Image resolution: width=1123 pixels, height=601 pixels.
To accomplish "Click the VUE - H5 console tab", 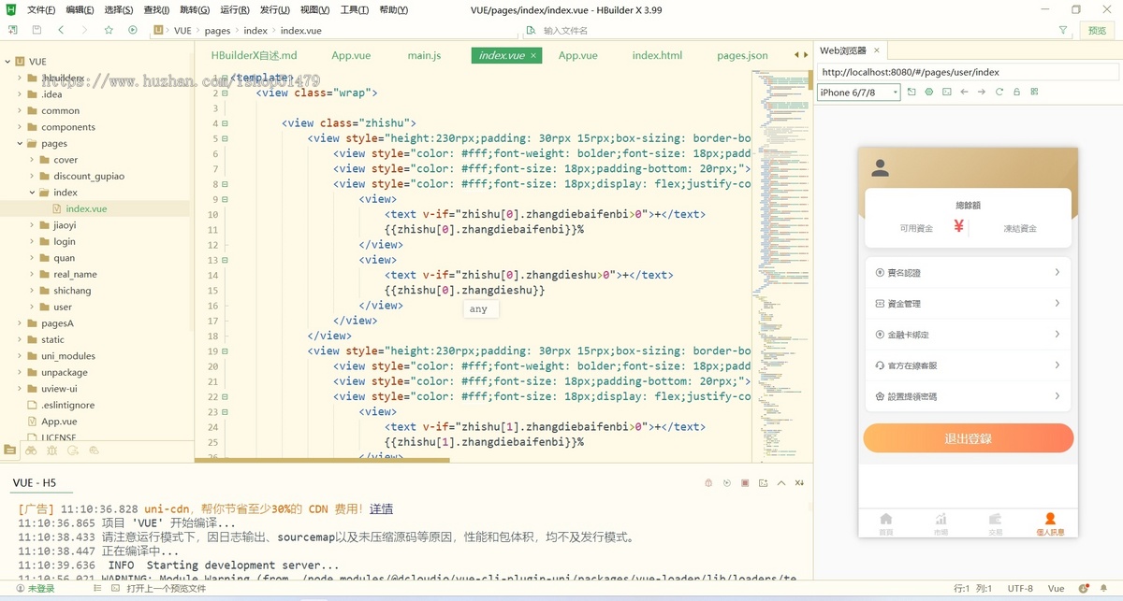I will tap(34, 482).
